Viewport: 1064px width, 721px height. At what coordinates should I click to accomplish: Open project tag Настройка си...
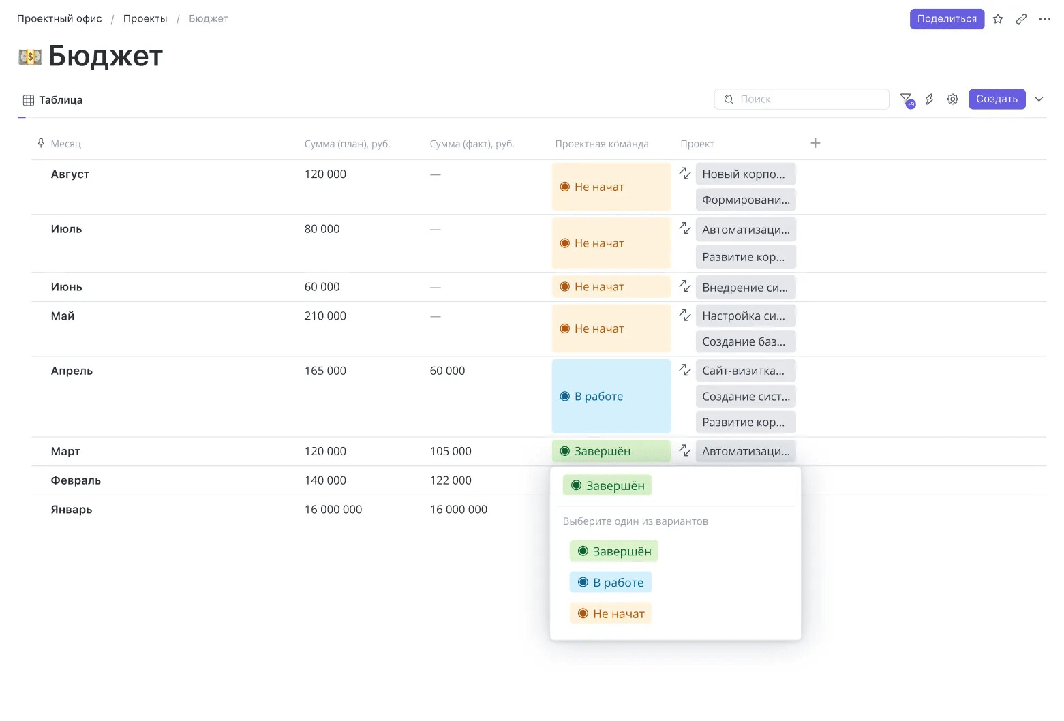(x=746, y=316)
